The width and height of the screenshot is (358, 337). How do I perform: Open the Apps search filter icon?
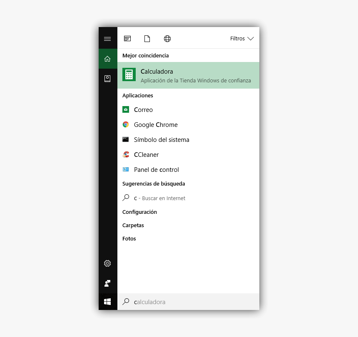127,38
